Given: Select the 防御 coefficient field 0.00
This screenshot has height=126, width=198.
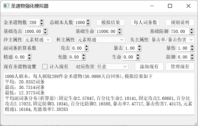Looking at the screenshot, I should pos(184,57).
